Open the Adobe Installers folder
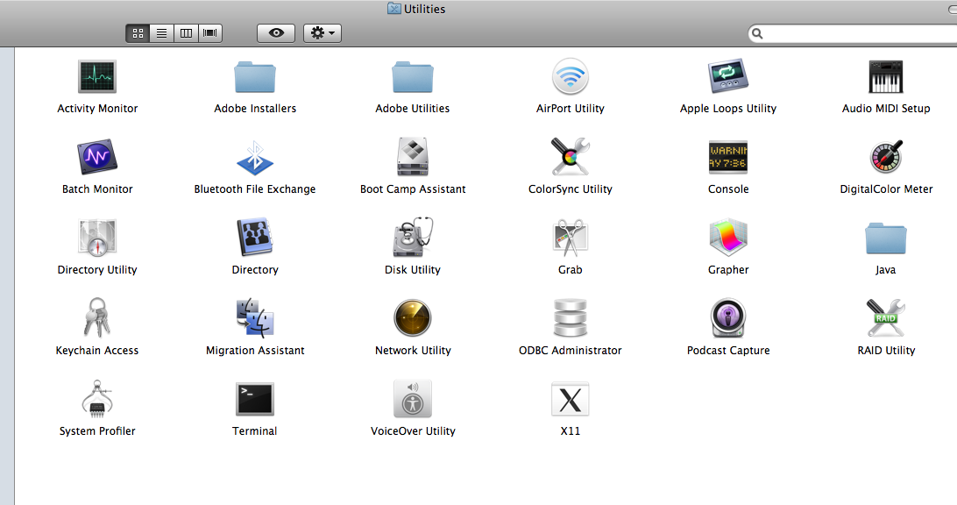Screen dimensions: 957x505 pyautogui.click(x=255, y=77)
